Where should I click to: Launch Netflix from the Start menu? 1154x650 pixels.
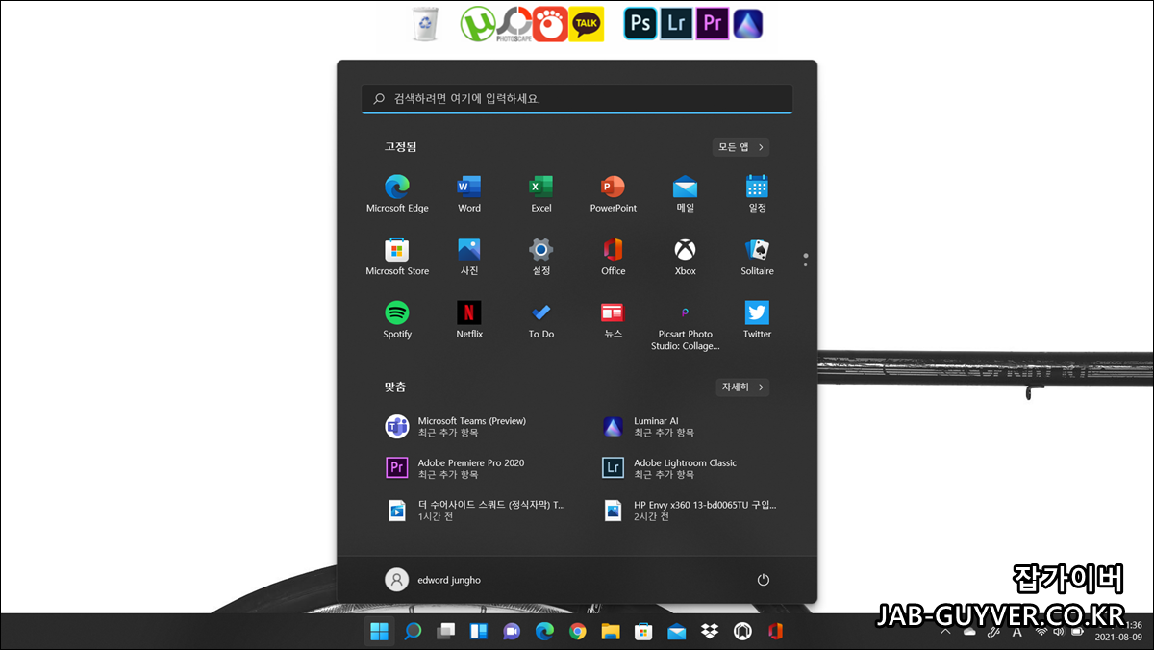point(469,319)
